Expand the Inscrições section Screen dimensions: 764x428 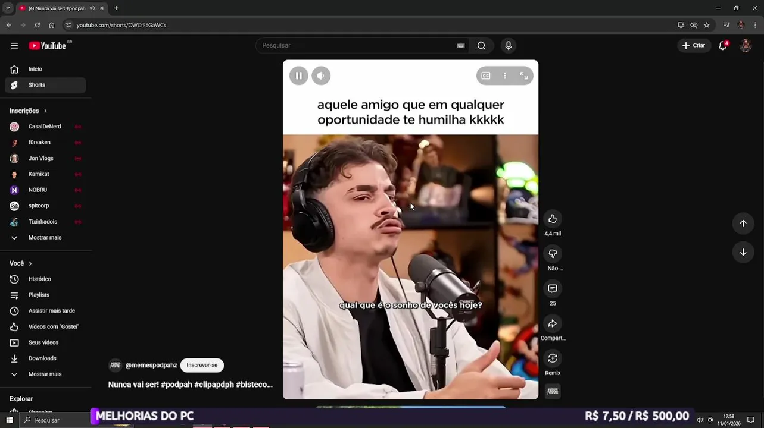pyautogui.click(x=28, y=111)
